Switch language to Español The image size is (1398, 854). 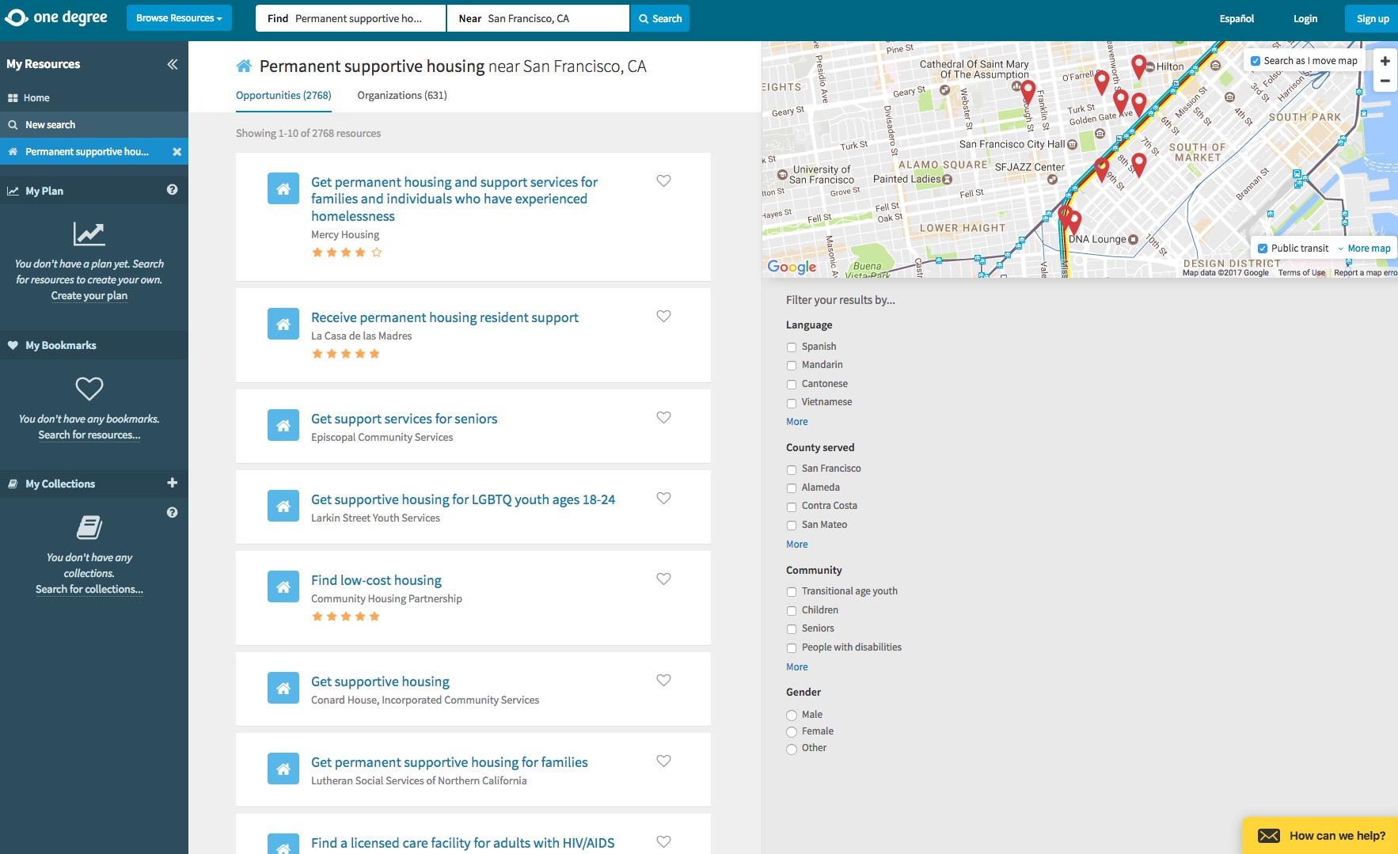(1237, 18)
